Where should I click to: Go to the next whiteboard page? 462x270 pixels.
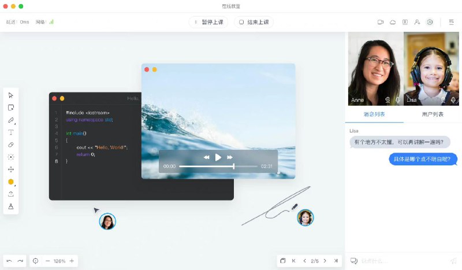click(x=325, y=261)
